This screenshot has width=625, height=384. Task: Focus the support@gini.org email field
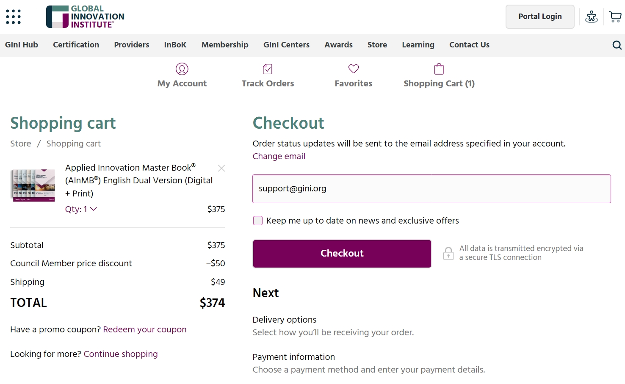coord(432,189)
